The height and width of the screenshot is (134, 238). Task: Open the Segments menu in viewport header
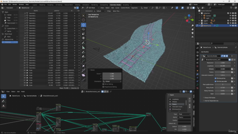(x=134, y=8)
